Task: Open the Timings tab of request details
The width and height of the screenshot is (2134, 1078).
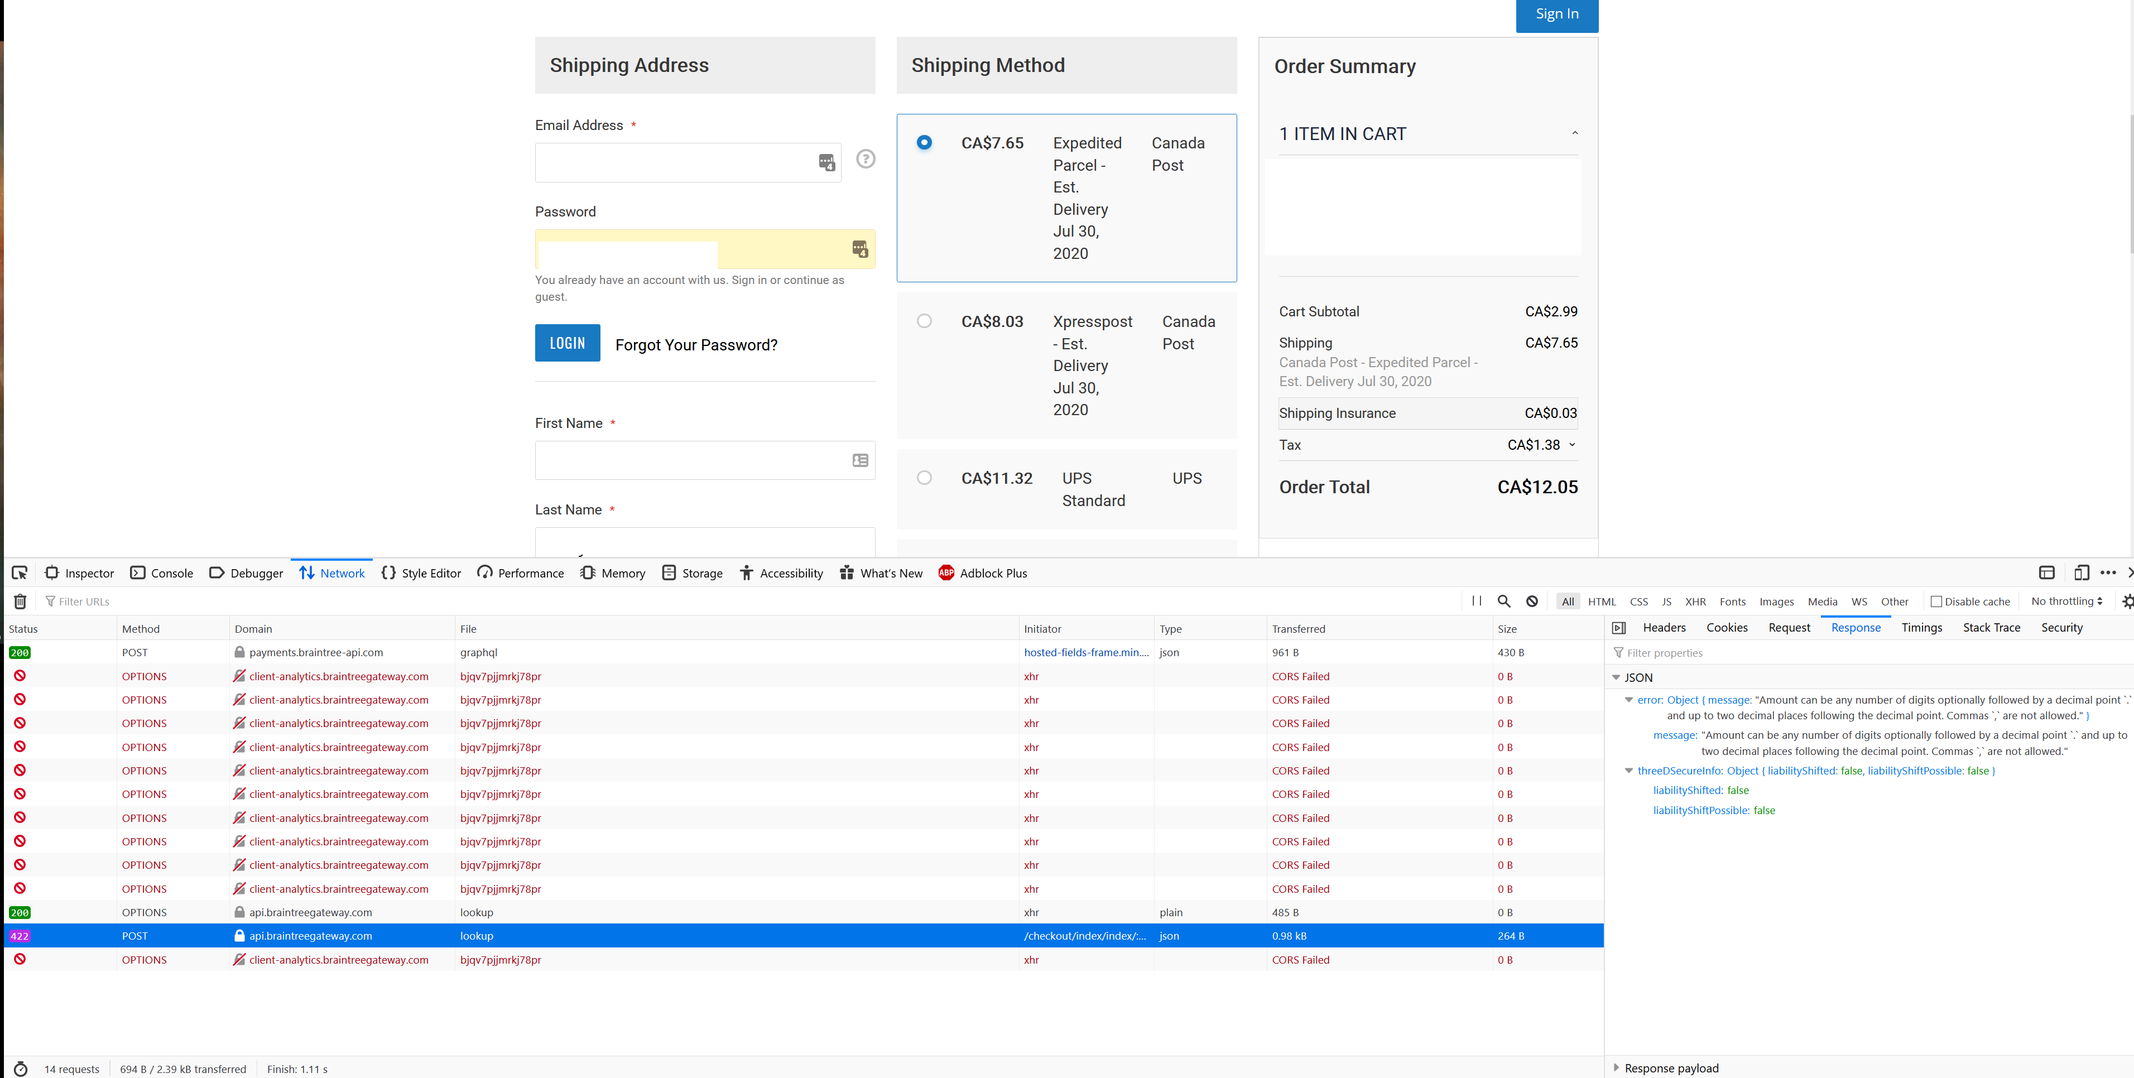Action: click(1921, 627)
